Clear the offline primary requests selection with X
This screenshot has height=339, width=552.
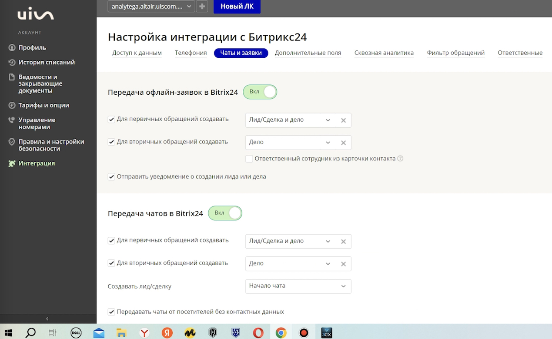pyautogui.click(x=343, y=120)
